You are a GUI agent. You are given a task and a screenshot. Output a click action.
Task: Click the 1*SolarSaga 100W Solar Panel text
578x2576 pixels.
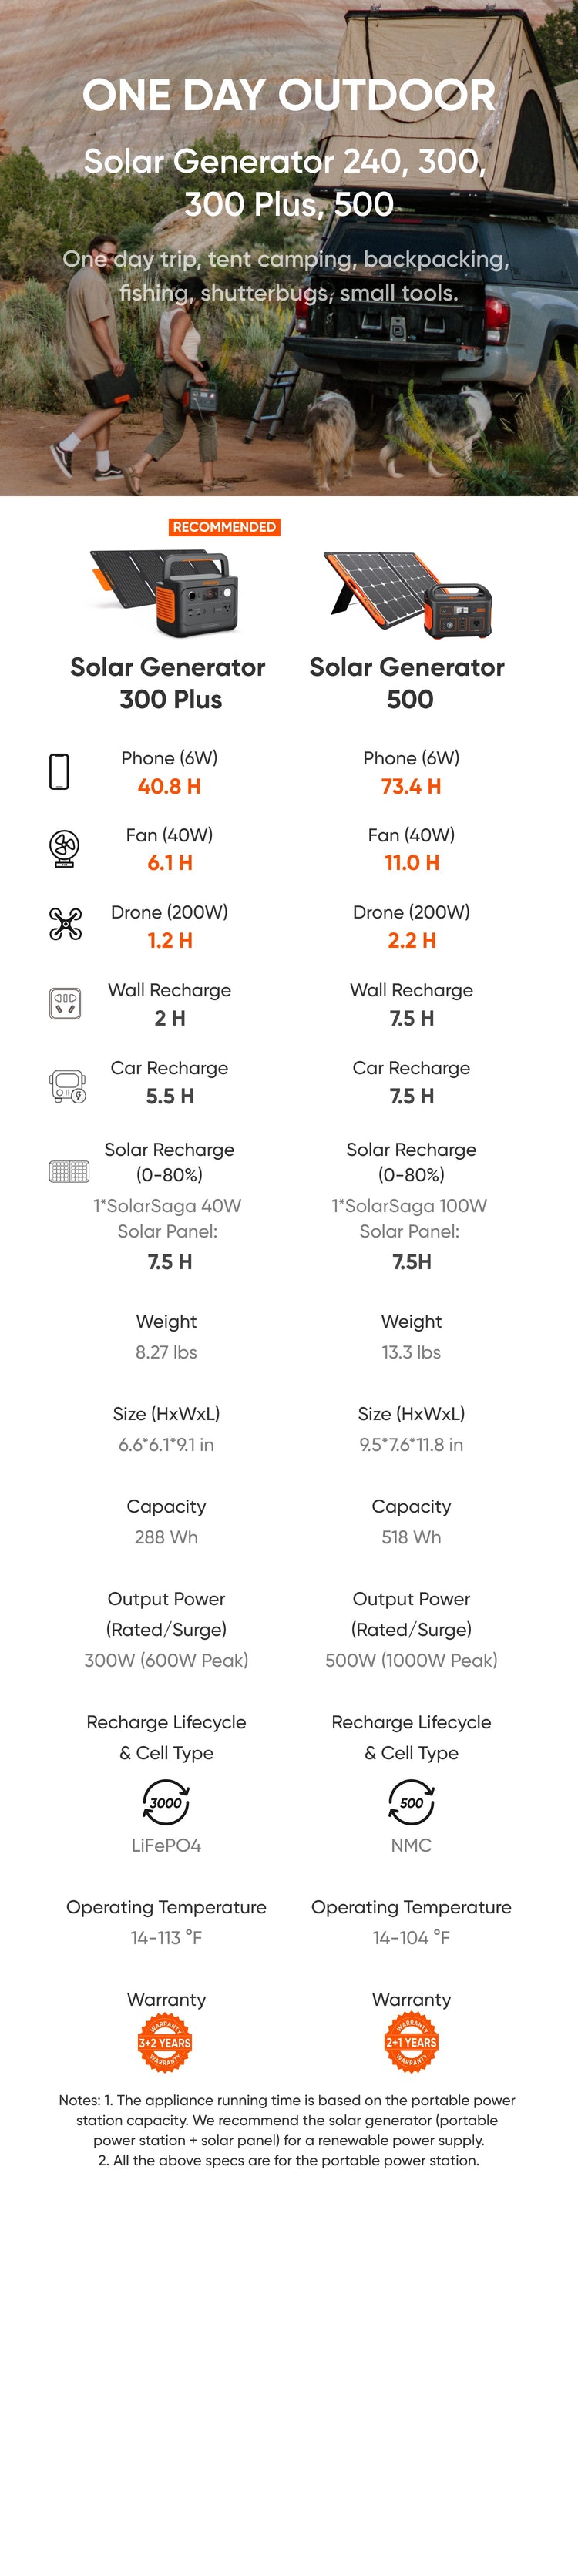(410, 1218)
